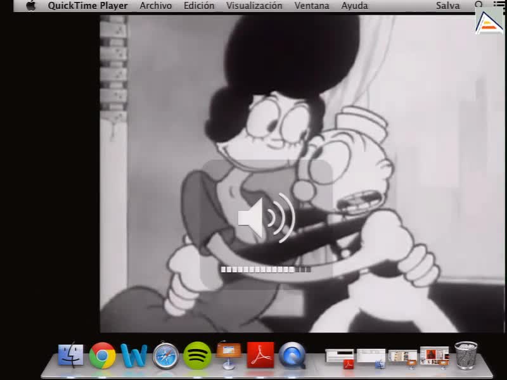Open the Ayuda menu
Screen dimensions: 507x380
tap(354, 6)
